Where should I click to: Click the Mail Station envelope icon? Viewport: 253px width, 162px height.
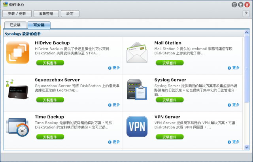pos(137,52)
